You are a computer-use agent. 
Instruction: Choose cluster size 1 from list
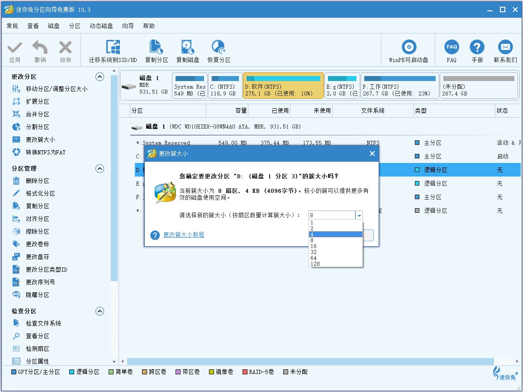pyautogui.click(x=336, y=223)
